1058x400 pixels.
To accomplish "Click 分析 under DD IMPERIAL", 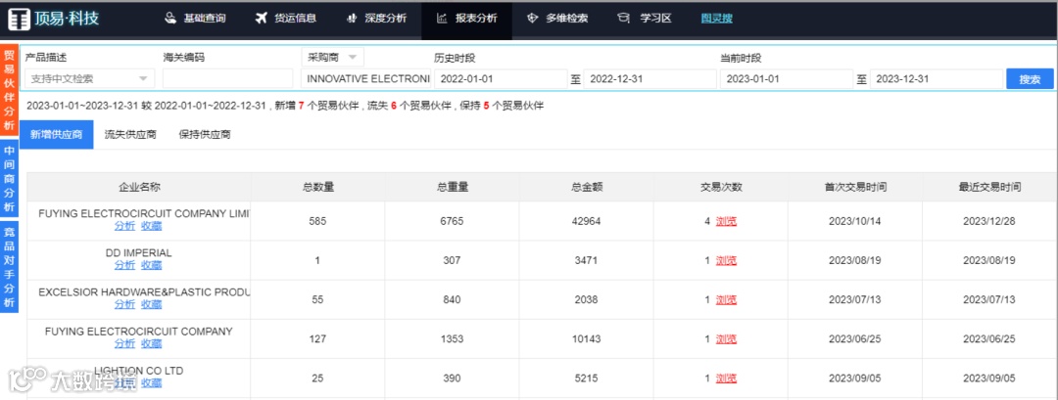I will [x=124, y=265].
